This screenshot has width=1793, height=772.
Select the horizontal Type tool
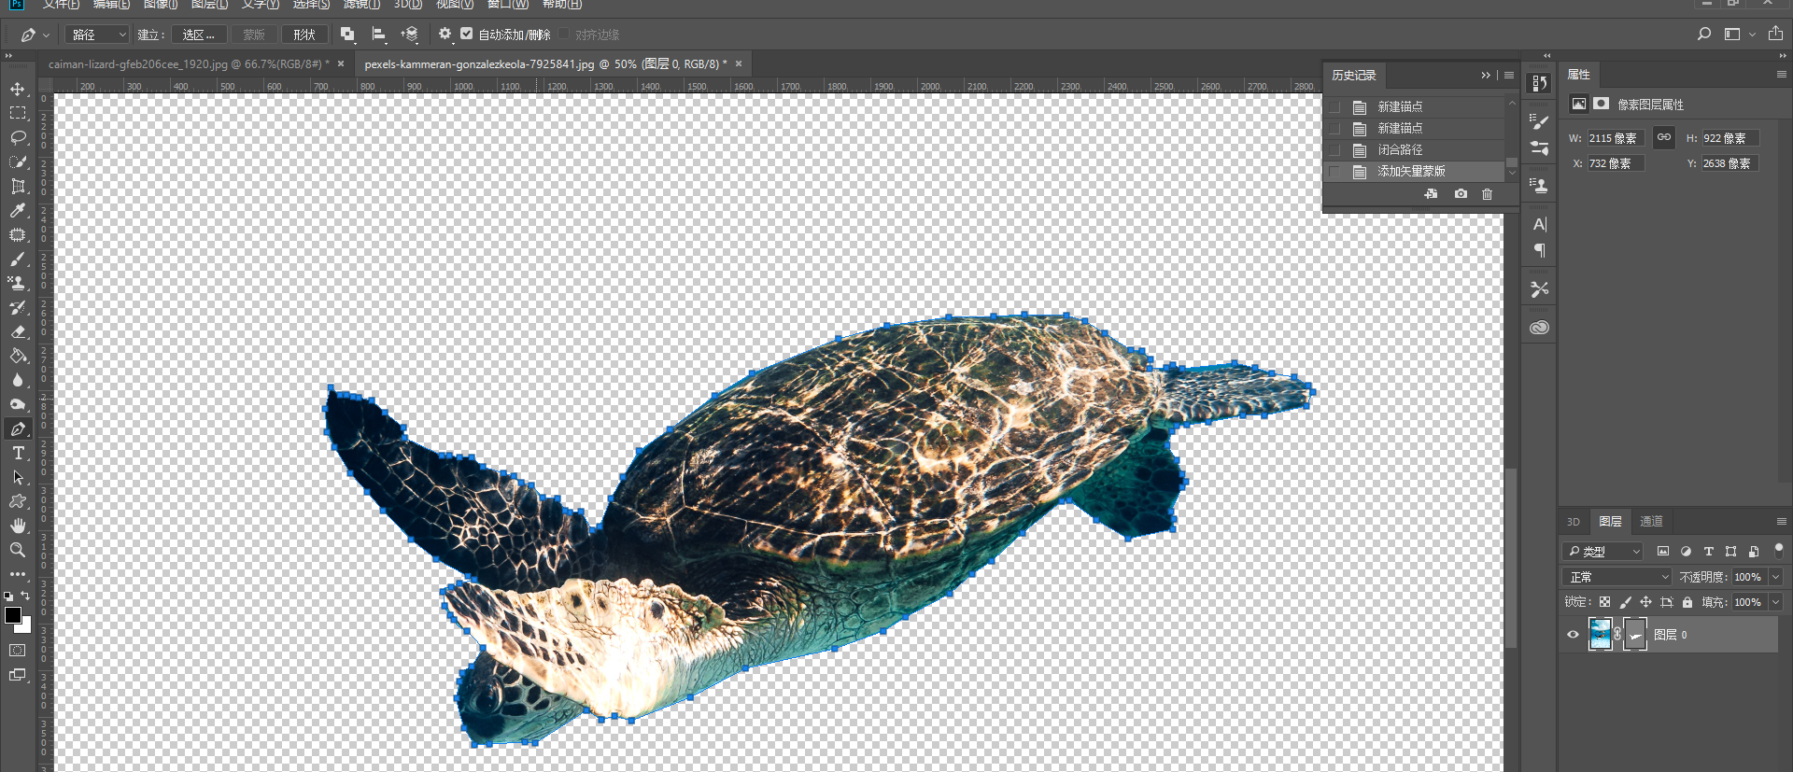18,453
